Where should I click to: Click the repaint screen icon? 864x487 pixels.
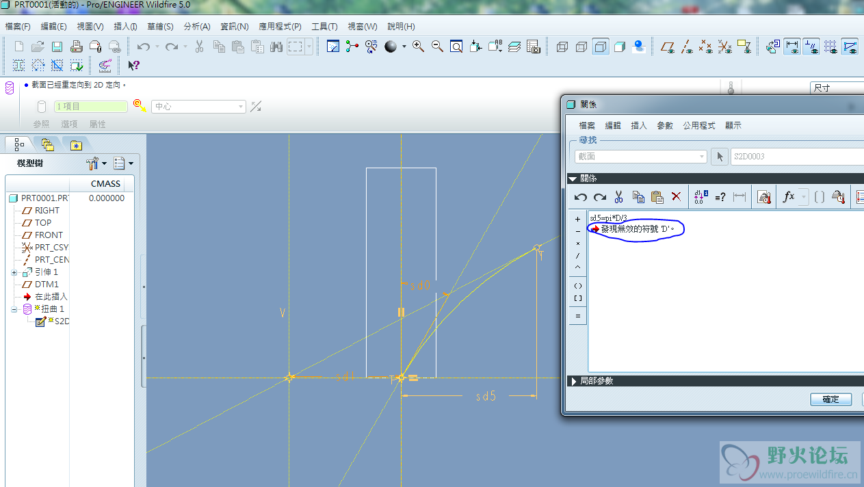coord(333,47)
